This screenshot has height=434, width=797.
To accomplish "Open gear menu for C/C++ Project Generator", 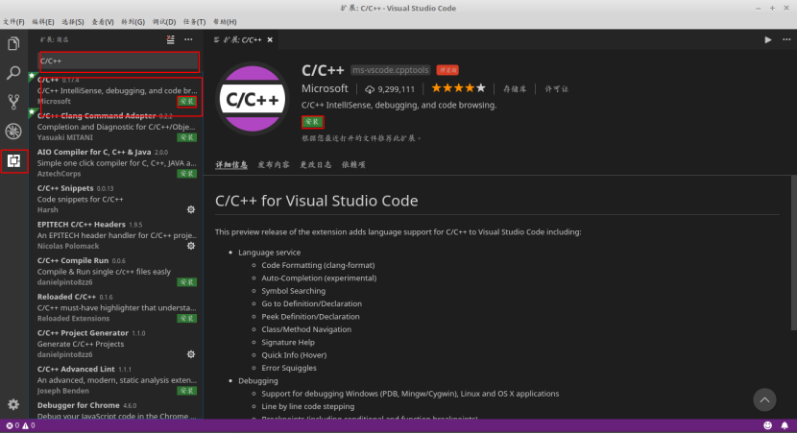I will [191, 354].
